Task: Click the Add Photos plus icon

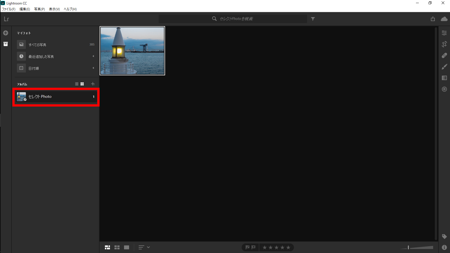Action: point(6,33)
